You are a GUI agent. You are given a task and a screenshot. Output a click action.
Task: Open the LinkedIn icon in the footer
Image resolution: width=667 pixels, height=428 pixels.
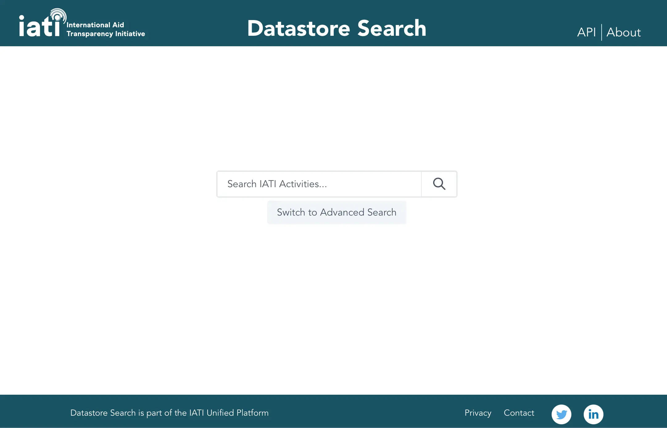(593, 414)
